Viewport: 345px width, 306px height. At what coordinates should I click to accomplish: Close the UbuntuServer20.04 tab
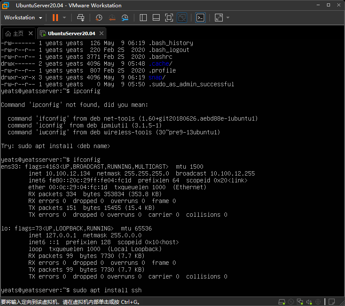tap(101, 33)
